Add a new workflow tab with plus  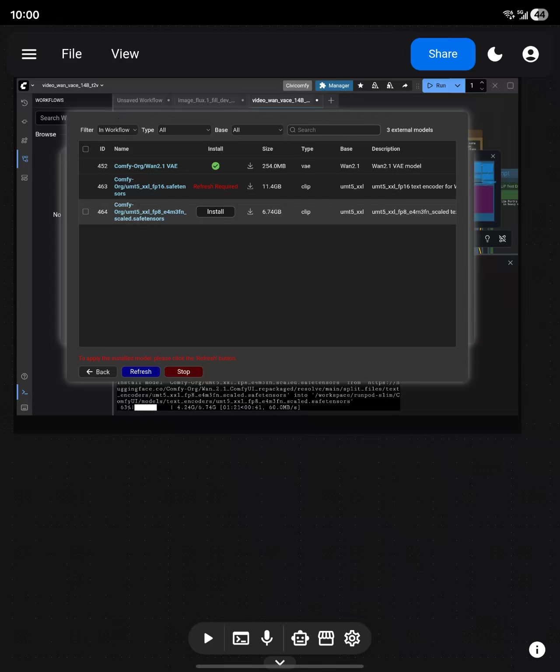331,101
